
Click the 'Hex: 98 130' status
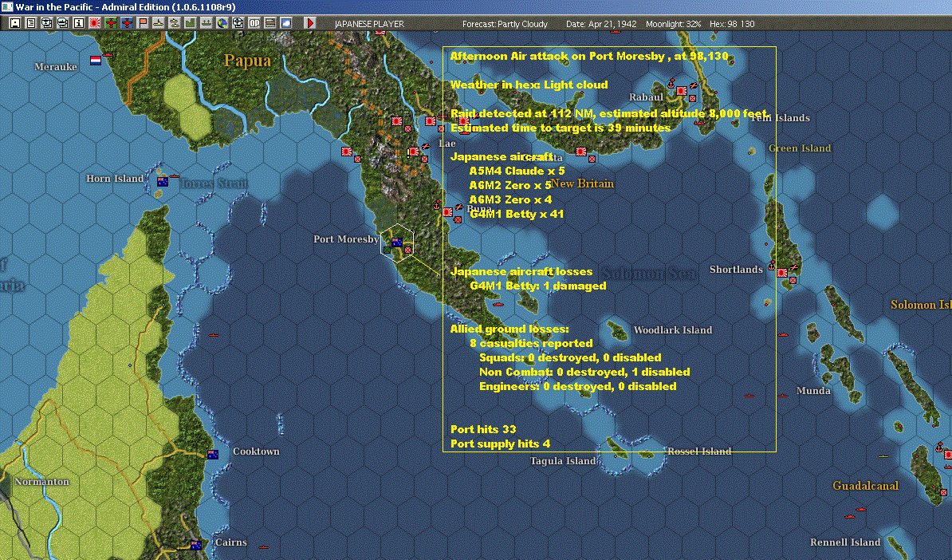[x=732, y=24]
